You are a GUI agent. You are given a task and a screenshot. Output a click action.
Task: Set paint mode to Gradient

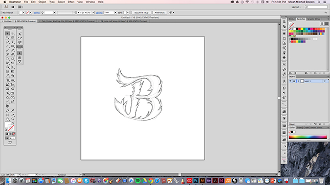point(10,134)
